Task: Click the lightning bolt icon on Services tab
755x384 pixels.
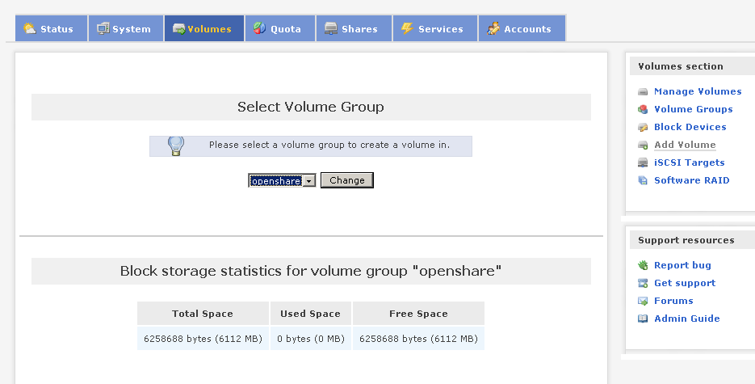Action: click(407, 28)
